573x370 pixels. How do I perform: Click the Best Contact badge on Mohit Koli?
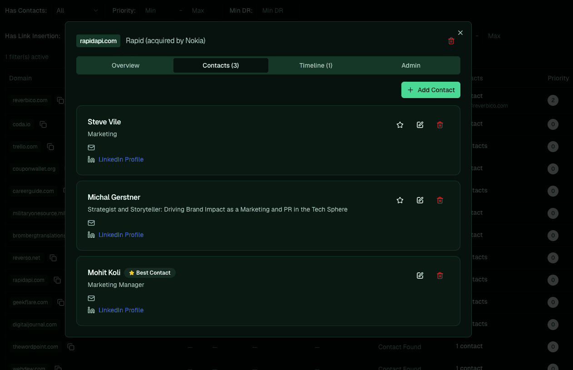tap(150, 273)
